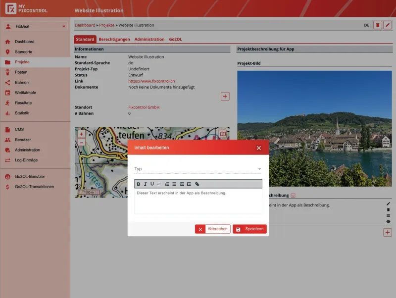This screenshot has height=298, width=396.
Task: Follow the Projekte breadcrumb link
Action: pyautogui.click(x=106, y=25)
